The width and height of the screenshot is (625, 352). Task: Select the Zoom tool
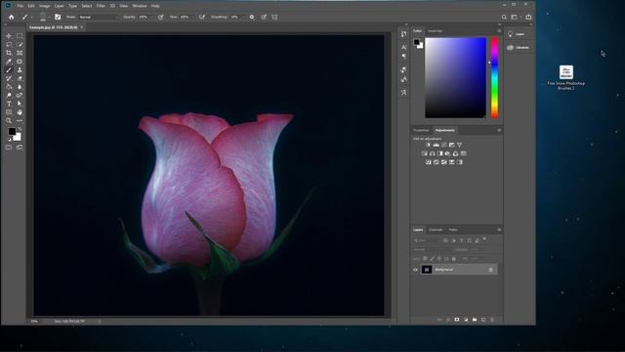coord(9,120)
